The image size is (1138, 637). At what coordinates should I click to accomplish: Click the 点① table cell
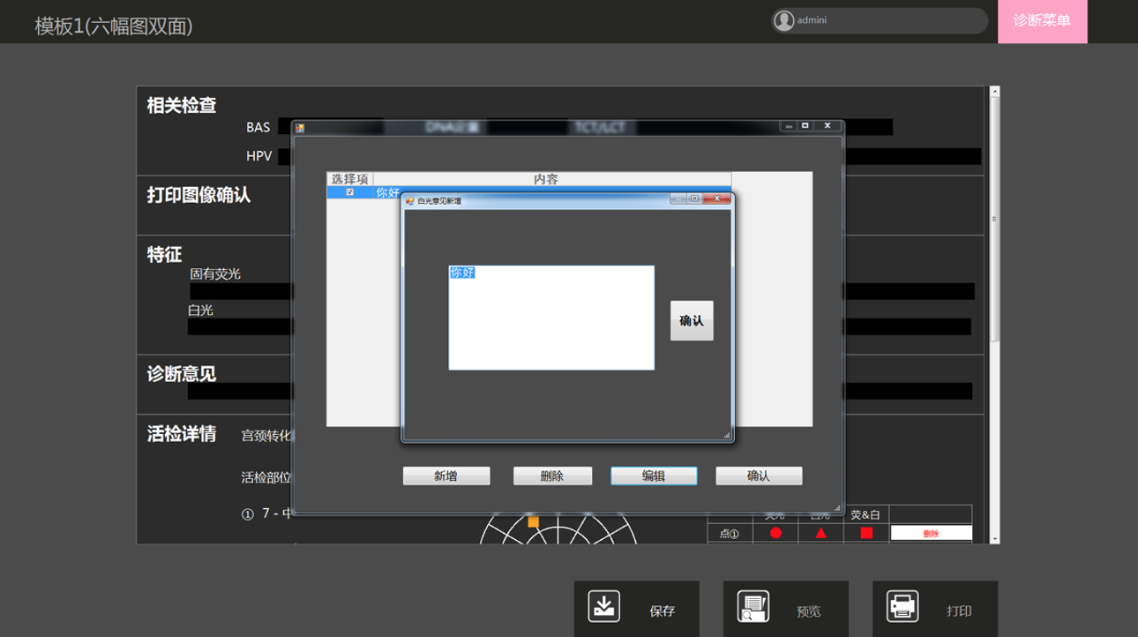click(730, 533)
